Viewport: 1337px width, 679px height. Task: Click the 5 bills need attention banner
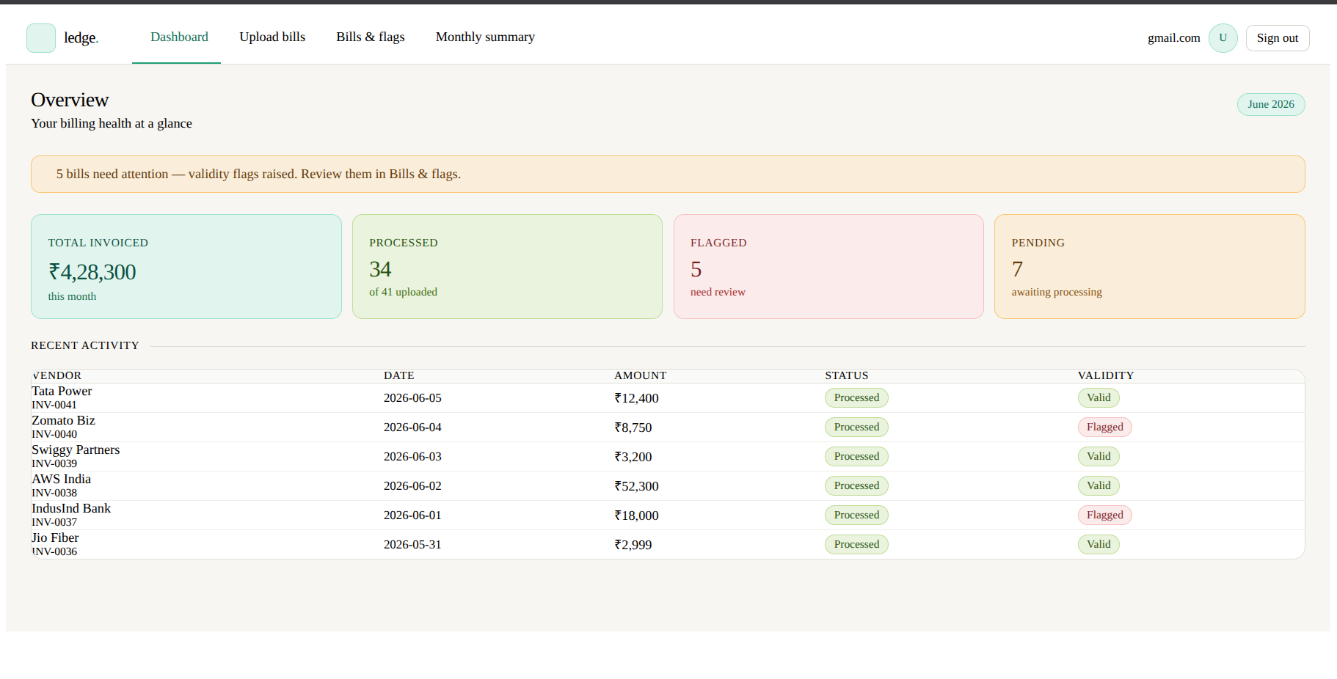(668, 174)
